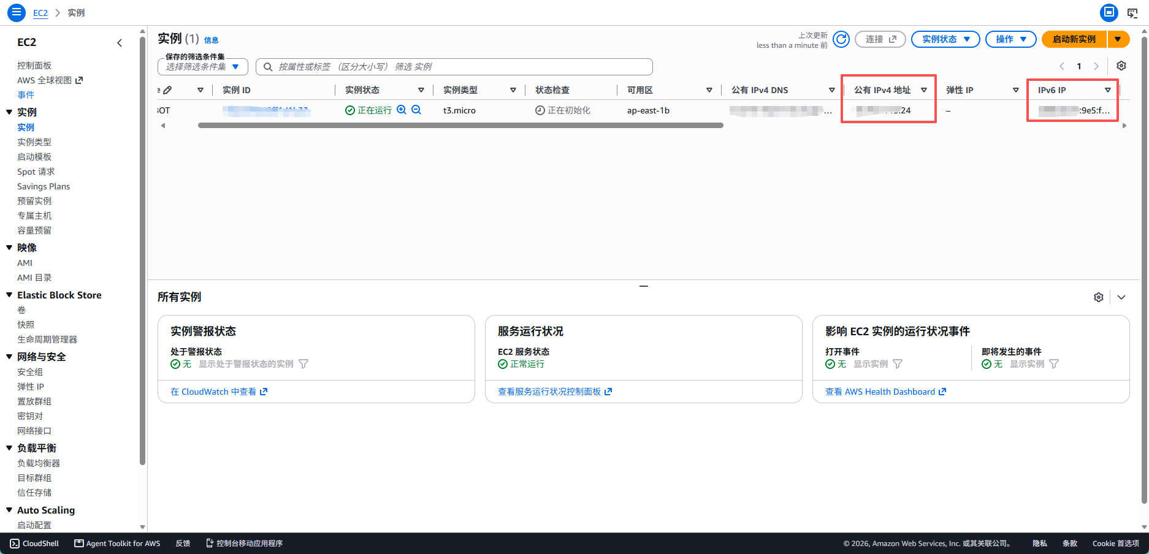Open the hamburger navigation menu
The image size is (1149, 554).
[x=17, y=12]
